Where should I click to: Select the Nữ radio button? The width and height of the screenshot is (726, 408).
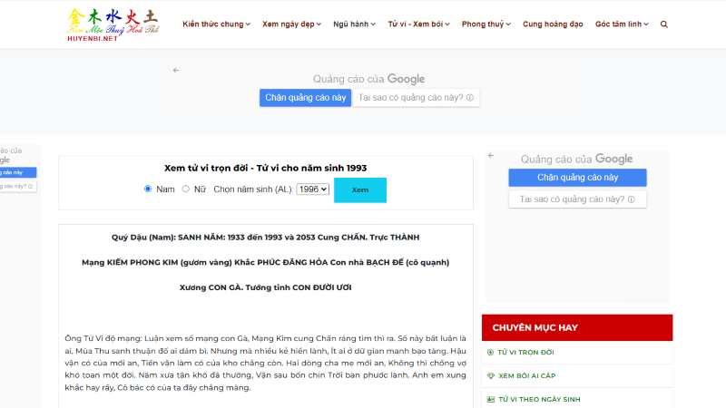(186, 189)
